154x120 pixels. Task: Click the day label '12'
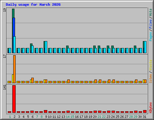[x=59, y=117]
